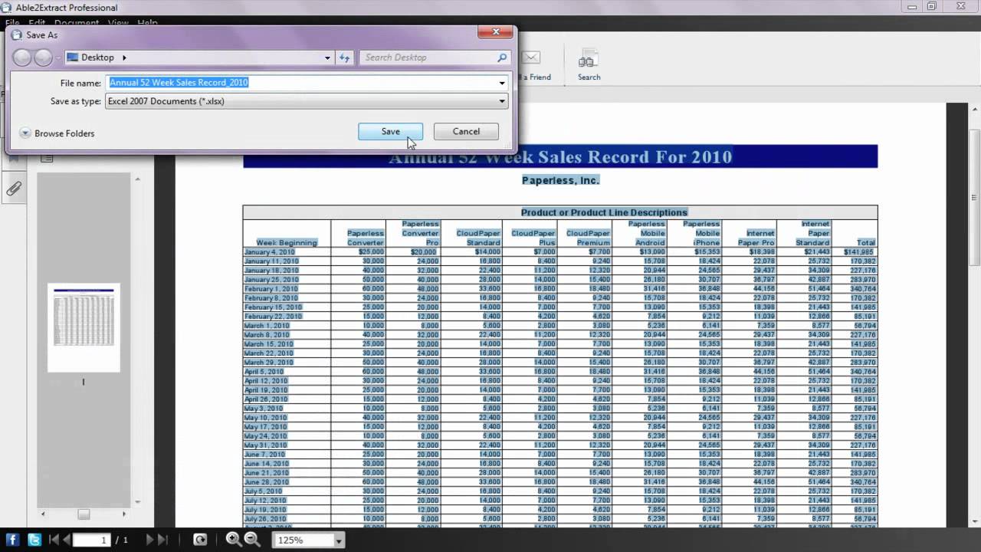Click the rotate page icon
The image size is (981, 552).
pos(200,540)
